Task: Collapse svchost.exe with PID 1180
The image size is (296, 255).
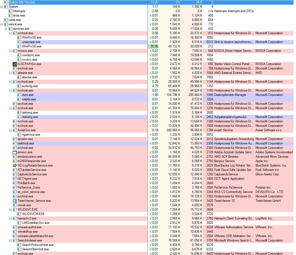Action: (x=10, y=90)
